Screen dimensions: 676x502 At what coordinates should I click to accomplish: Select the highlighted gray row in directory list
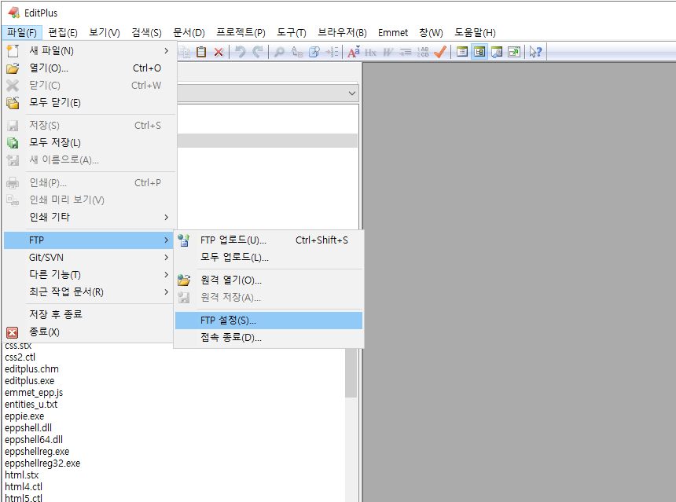(267, 141)
